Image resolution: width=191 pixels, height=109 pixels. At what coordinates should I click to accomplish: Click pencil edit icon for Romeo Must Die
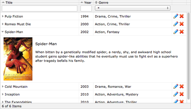pyautogui.click(x=176, y=24)
